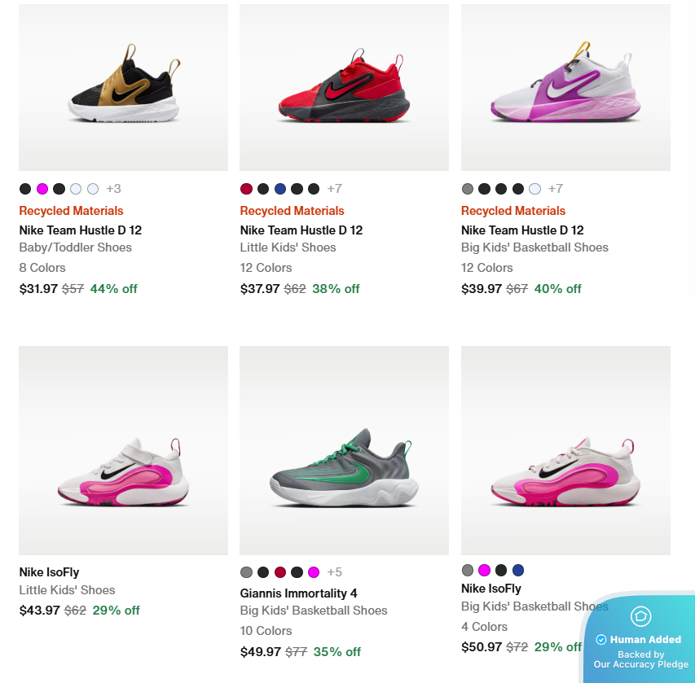Screen dimensions: 695x683
Task: Expand the +5 hidden colorways on Giannis Immortality 4
Action: pos(336,571)
